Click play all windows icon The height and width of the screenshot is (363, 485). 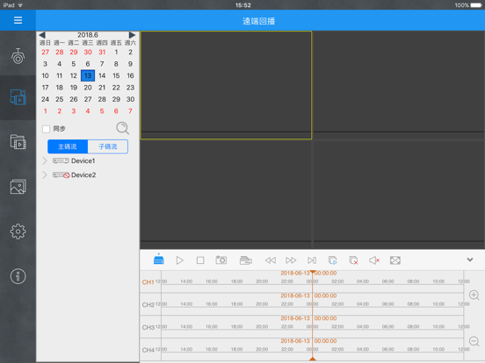click(x=332, y=260)
